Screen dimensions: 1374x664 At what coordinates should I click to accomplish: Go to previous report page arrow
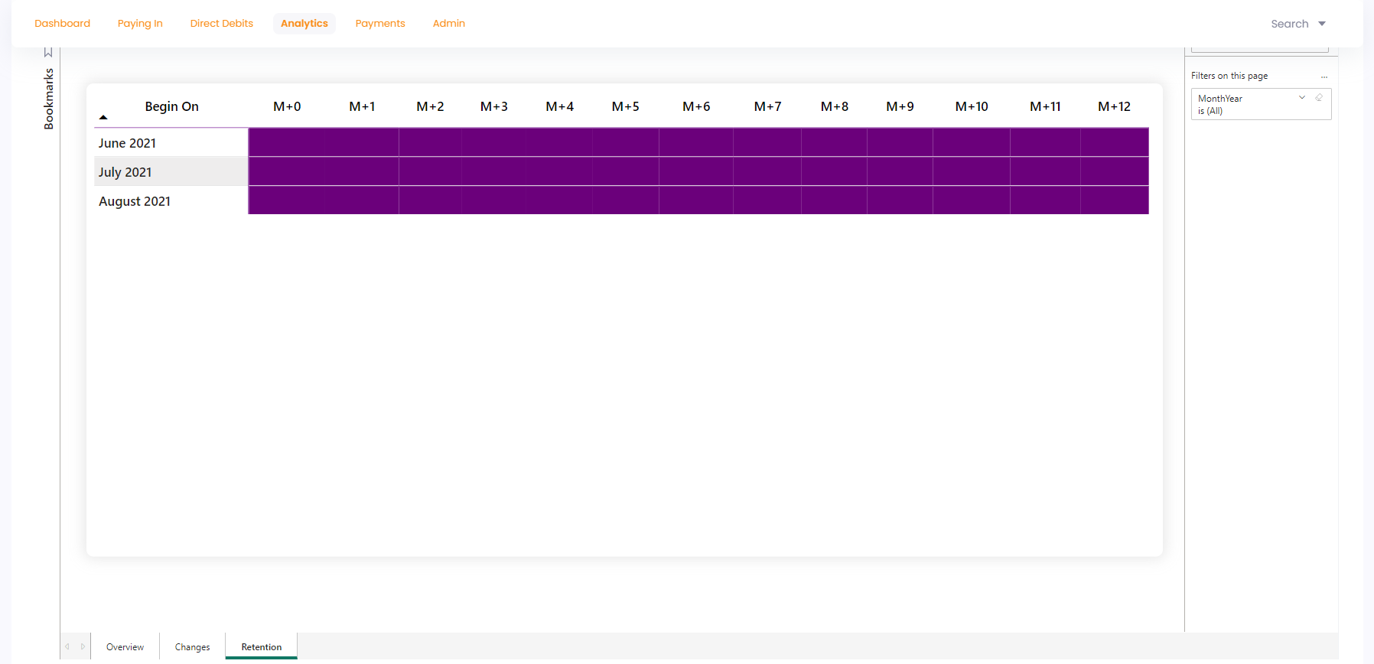click(x=67, y=646)
